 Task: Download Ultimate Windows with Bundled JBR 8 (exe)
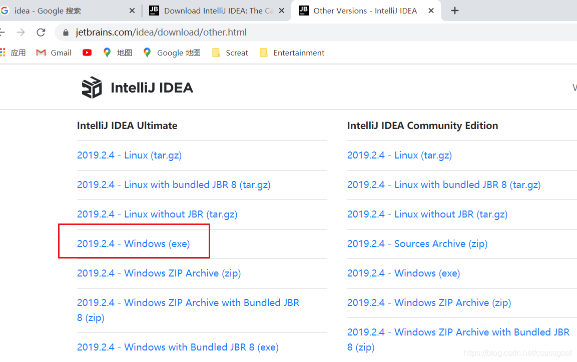click(178, 347)
